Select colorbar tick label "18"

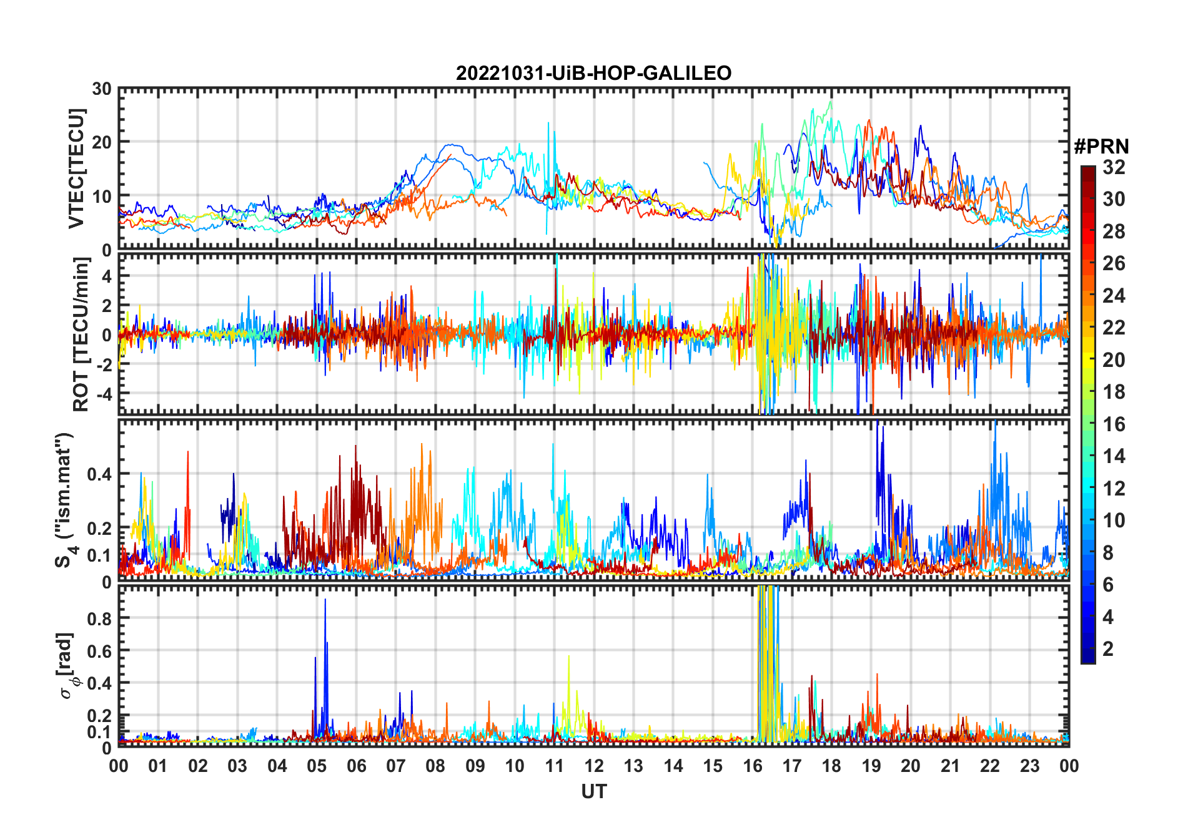point(1114,392)
